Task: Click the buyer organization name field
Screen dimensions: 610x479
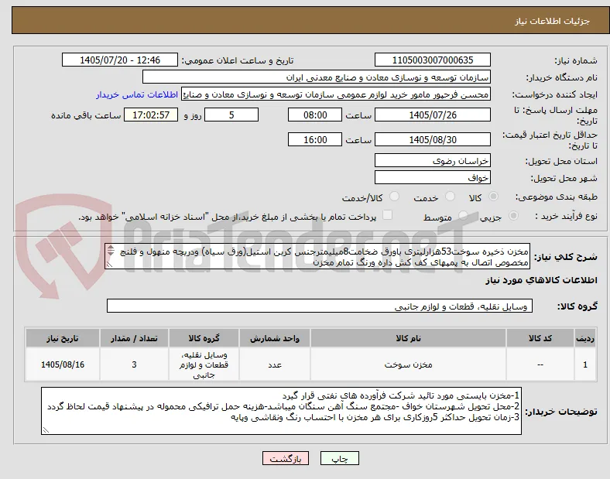Action: pos(317,77)
